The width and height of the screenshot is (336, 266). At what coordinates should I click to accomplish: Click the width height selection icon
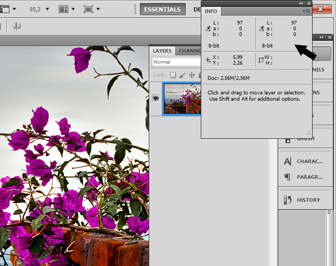click(x=261, y=60)
